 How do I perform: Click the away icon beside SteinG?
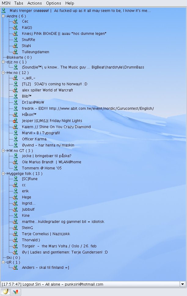15,228
